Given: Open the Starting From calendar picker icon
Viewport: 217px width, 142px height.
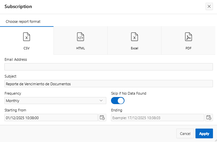Looking at the screenshot, I should pos(102,117).
